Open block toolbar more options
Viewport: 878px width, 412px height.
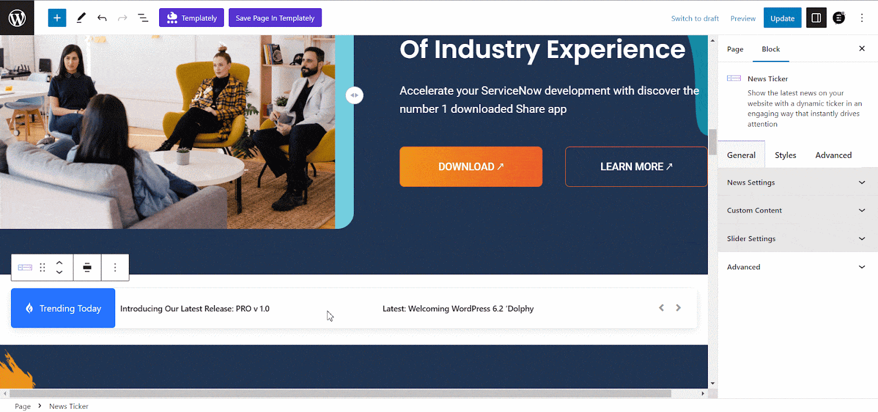coord(115,267)
